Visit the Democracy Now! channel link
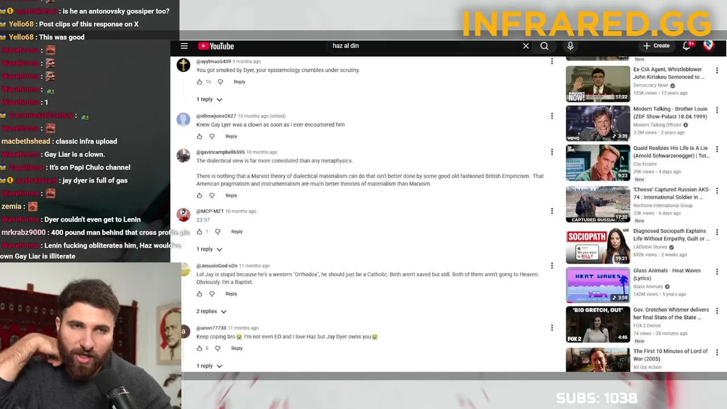727x409 pixels. coord(650,85)
